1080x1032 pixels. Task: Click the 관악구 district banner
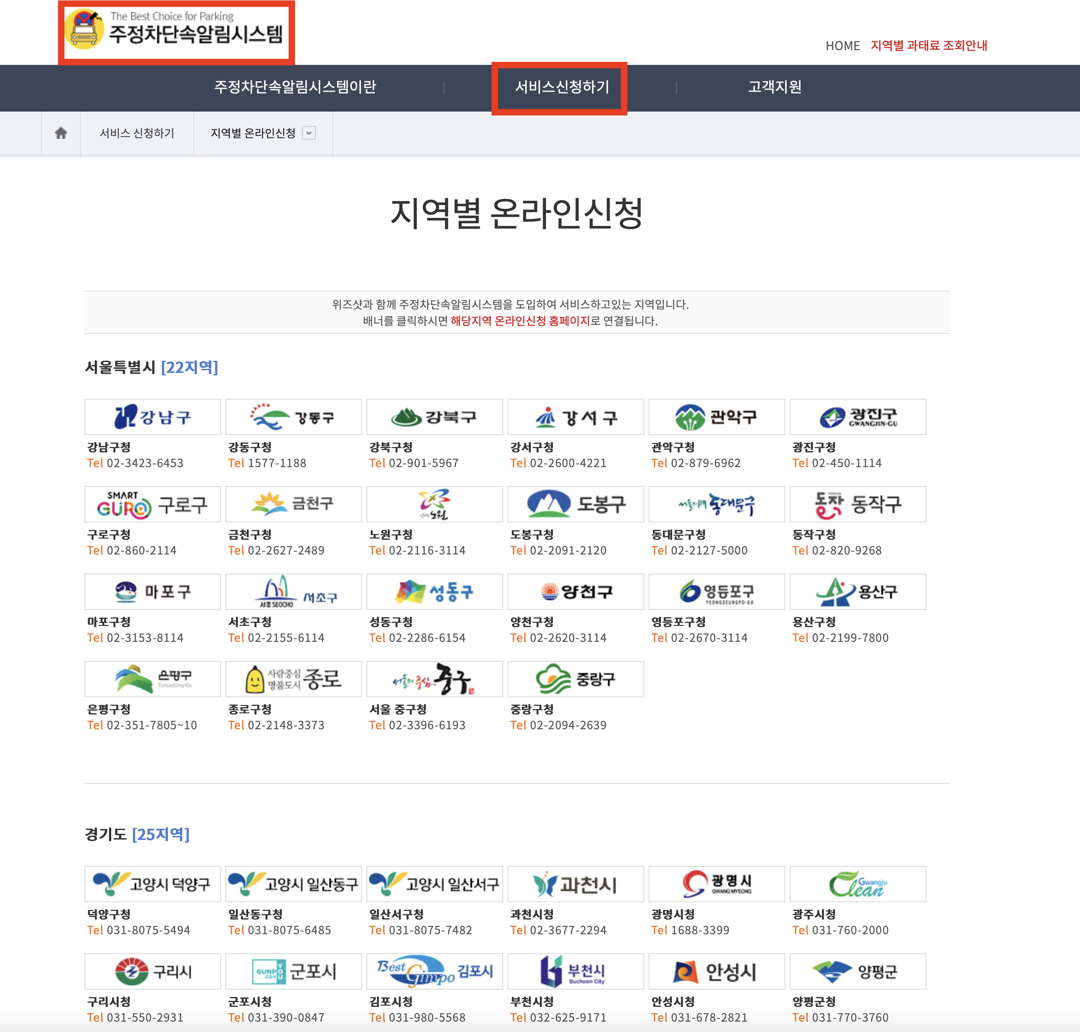click(x=717, y=417)
